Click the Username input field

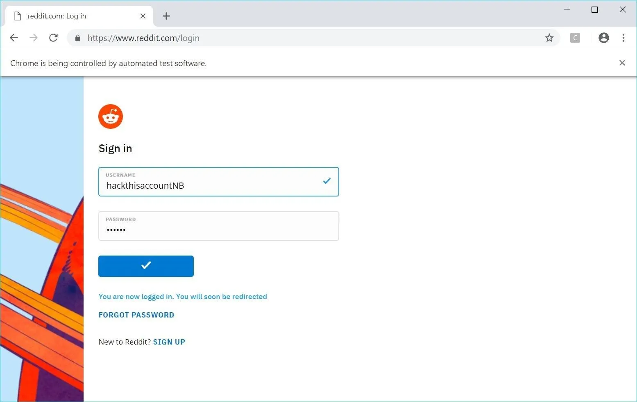pyautogui.click(x=219, y=182)
